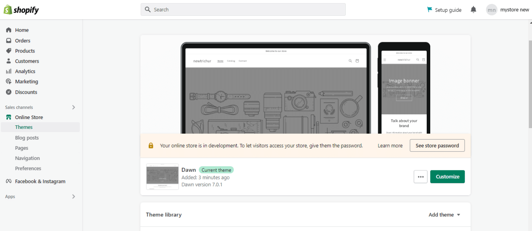Screen dimensions: 532x231
Task: Click the Customize button for Dawn theme
Action: pyautogui.click(x=447, y=177)
